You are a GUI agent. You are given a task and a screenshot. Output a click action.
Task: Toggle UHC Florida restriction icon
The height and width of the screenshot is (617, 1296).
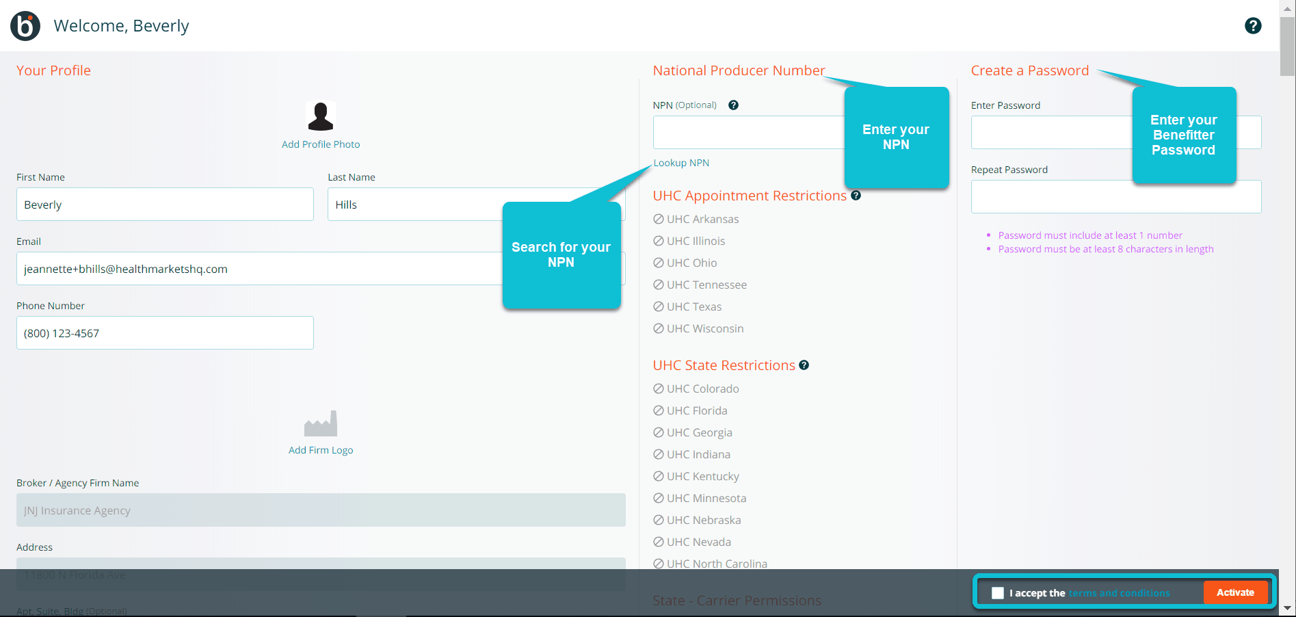tap(659, 410)
